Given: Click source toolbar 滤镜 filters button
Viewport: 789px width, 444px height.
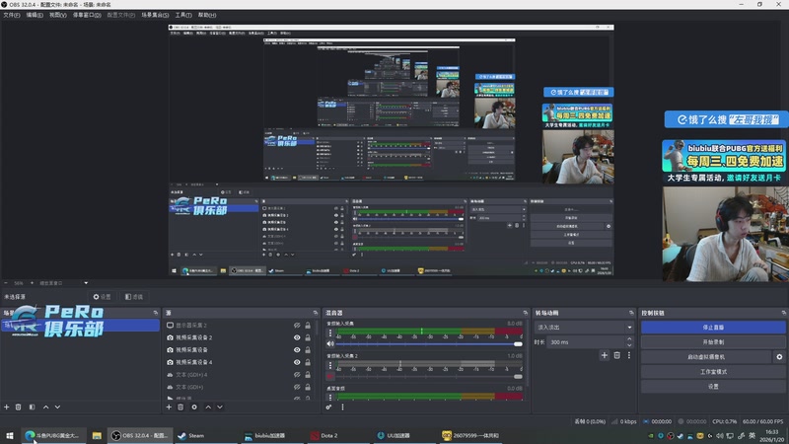Looking at the screenshot, I should [134, 297].
